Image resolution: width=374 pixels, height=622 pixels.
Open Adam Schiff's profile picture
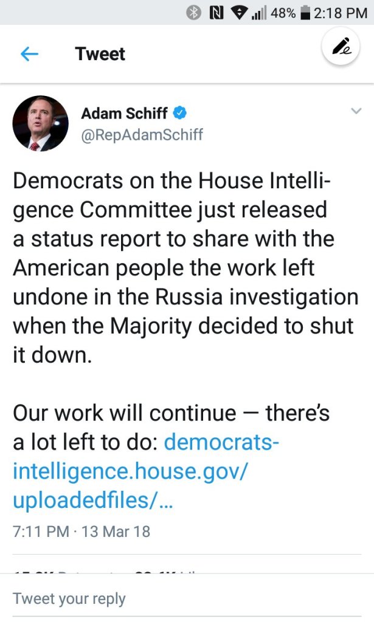point(40,123)
